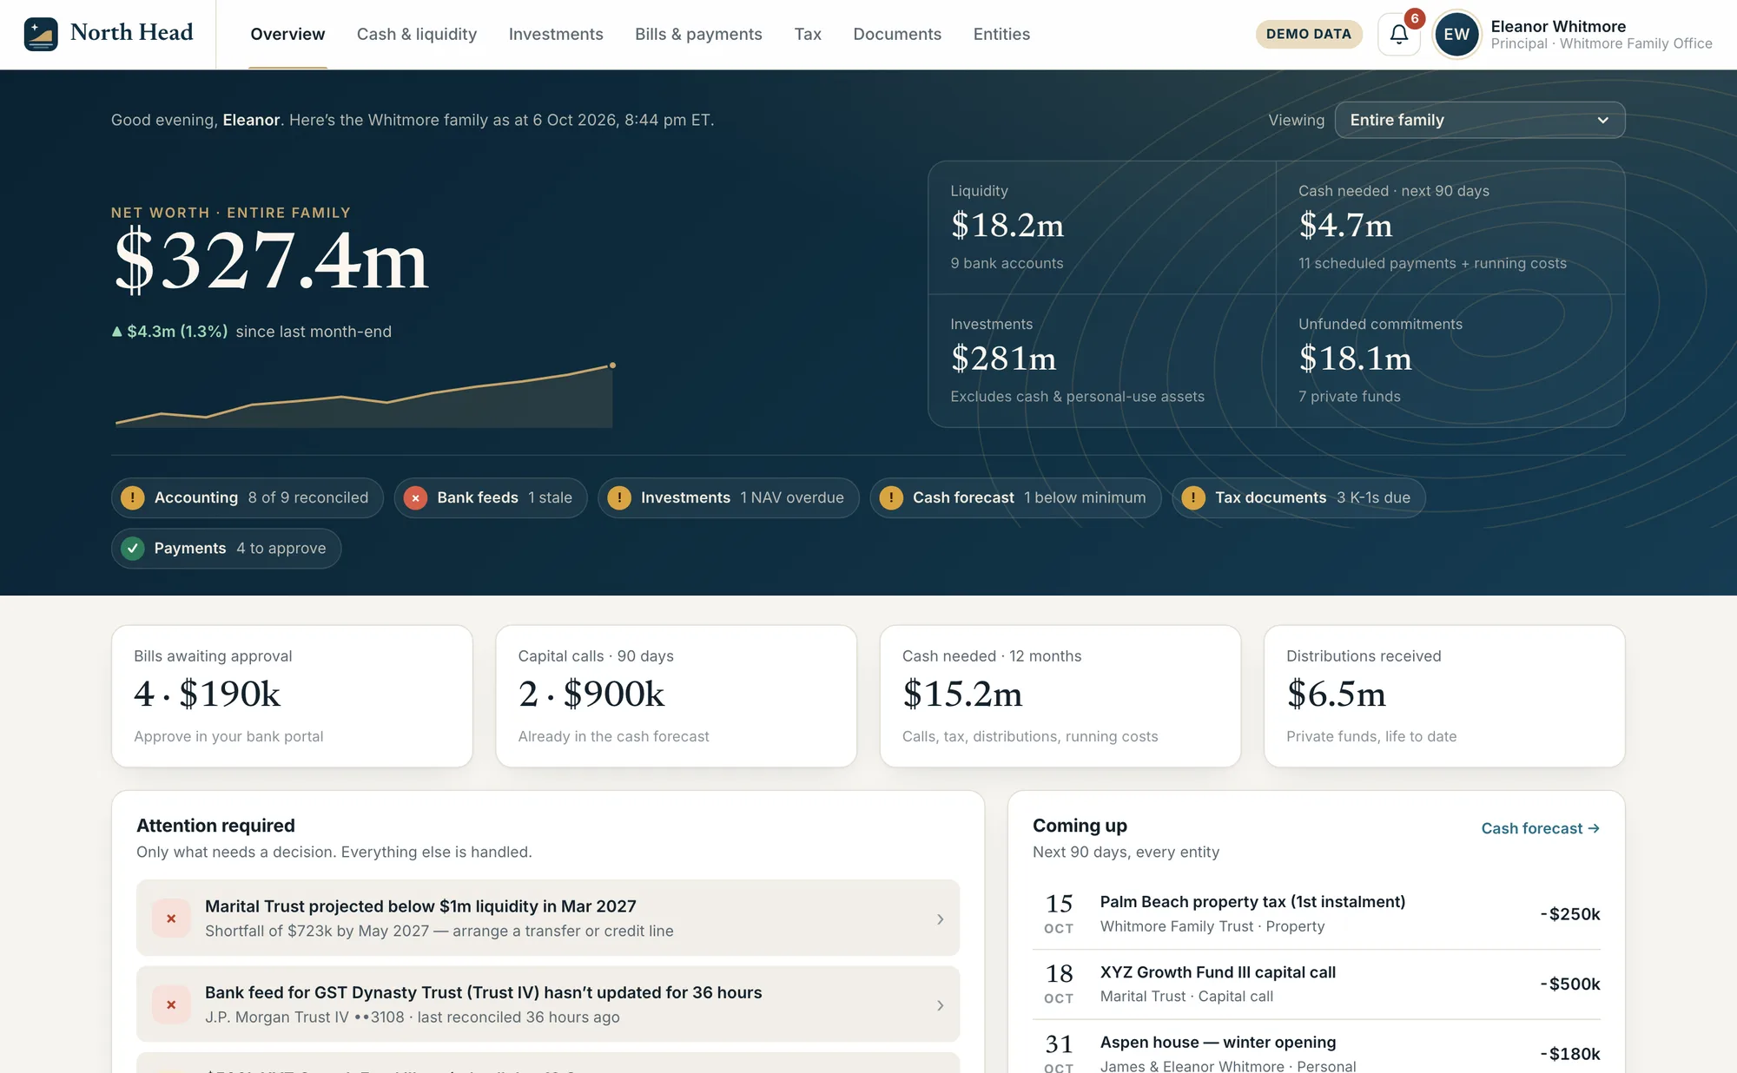The width and height of the screenshot is (1737, 1073).
Task: Open the Payments 4 to approve pill
Action: point(226,548)
